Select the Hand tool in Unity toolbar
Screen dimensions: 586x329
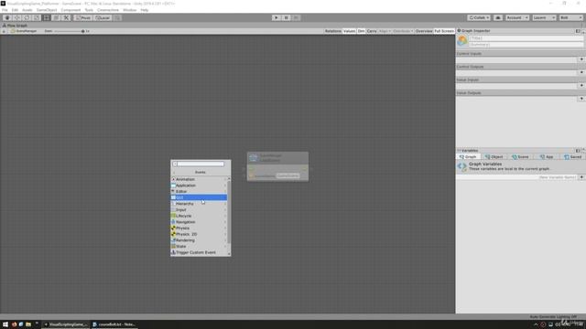coord(7,17)
